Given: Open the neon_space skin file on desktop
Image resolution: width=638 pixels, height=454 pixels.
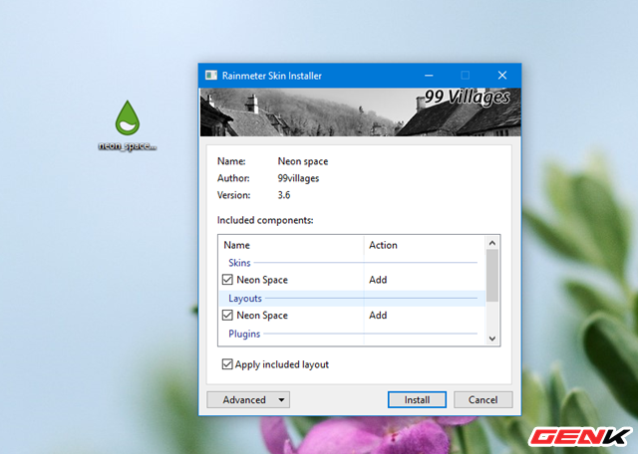Looking at the screenshot, I should [x=128, y=125].
